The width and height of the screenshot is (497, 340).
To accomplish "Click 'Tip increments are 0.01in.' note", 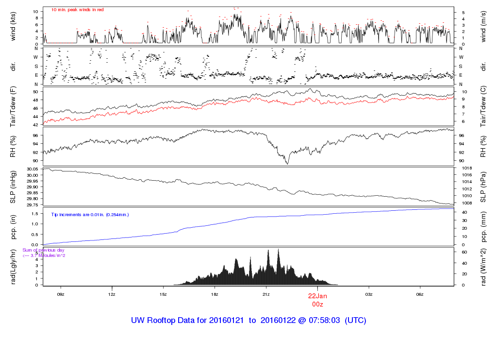I will (x=90, y=215).
